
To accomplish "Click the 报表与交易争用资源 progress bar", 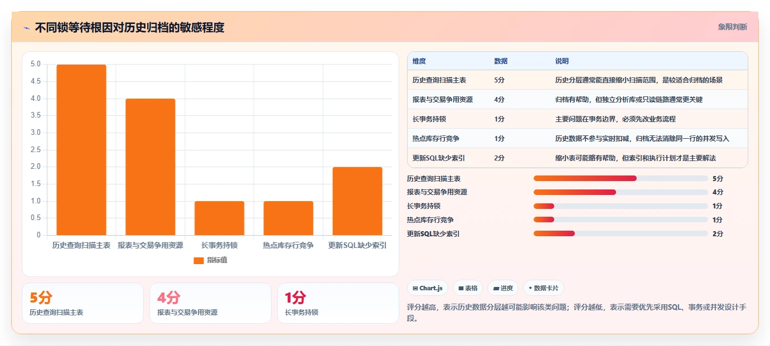I will 621,192.
